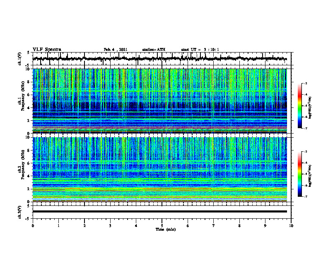
Task: Click the ch.2 color scale bar
Action: pos(300,174)
